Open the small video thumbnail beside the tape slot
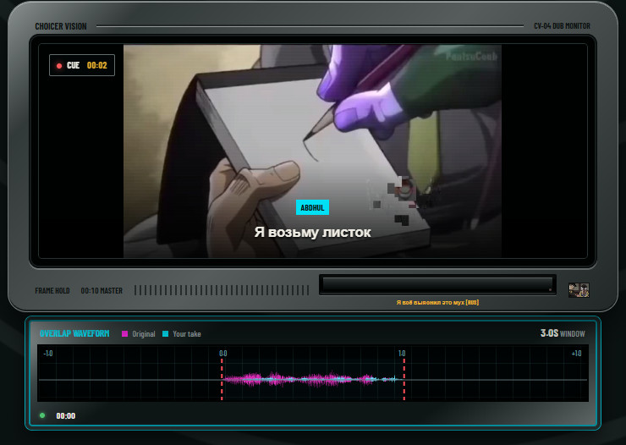 579,290
